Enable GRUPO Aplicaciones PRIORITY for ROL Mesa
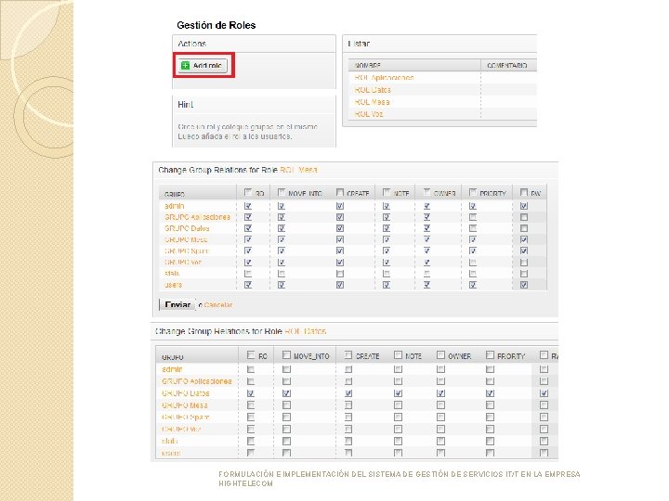Screen dimensions: 669x501 click(x=473, y=217)
